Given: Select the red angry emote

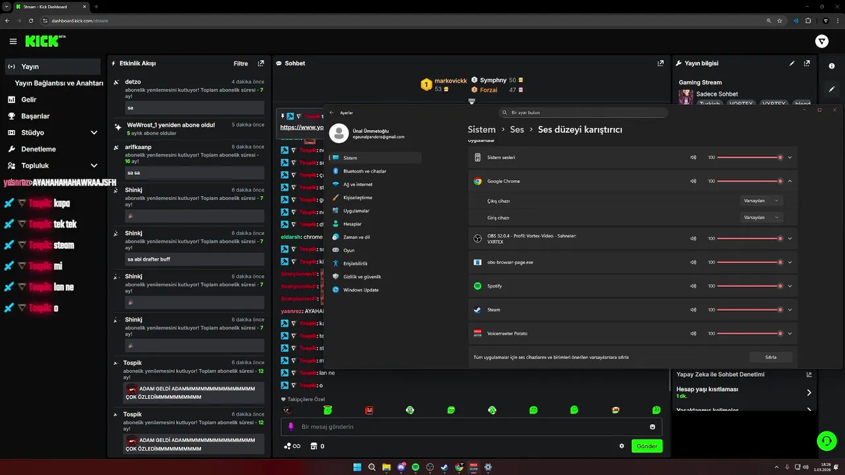Looking at the screenshot, I should [369, 410].
